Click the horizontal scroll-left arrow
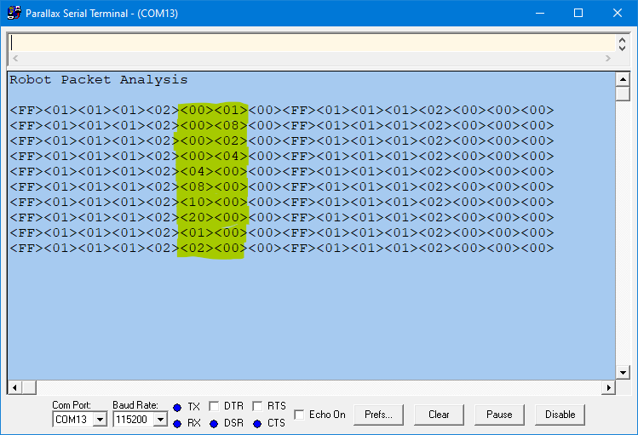 (14, 387)
